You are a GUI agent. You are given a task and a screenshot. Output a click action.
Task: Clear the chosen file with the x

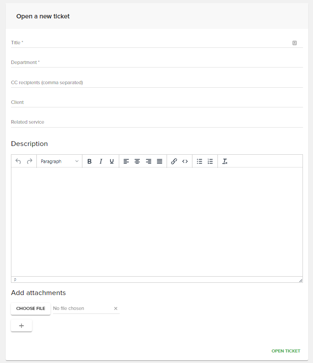pos(116,308)
